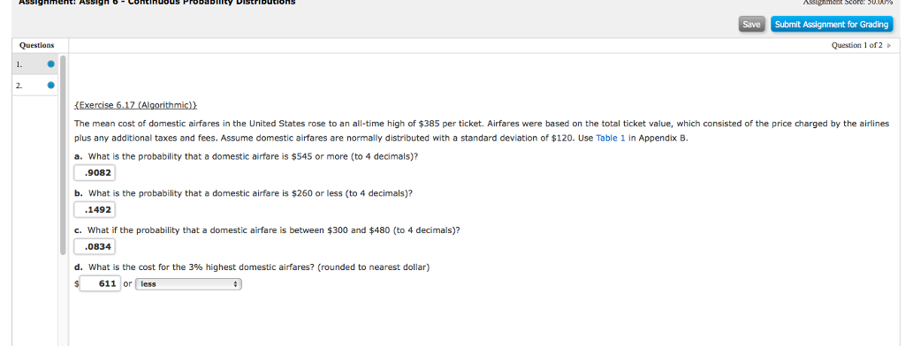The width and height of the screenshot is (905, 346).
Task: Save the assignment progress
Action: pos(751,24)
